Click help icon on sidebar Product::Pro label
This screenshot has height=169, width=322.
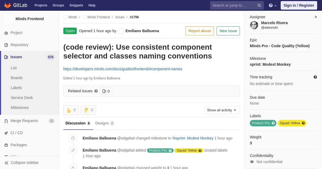(273, 123)
